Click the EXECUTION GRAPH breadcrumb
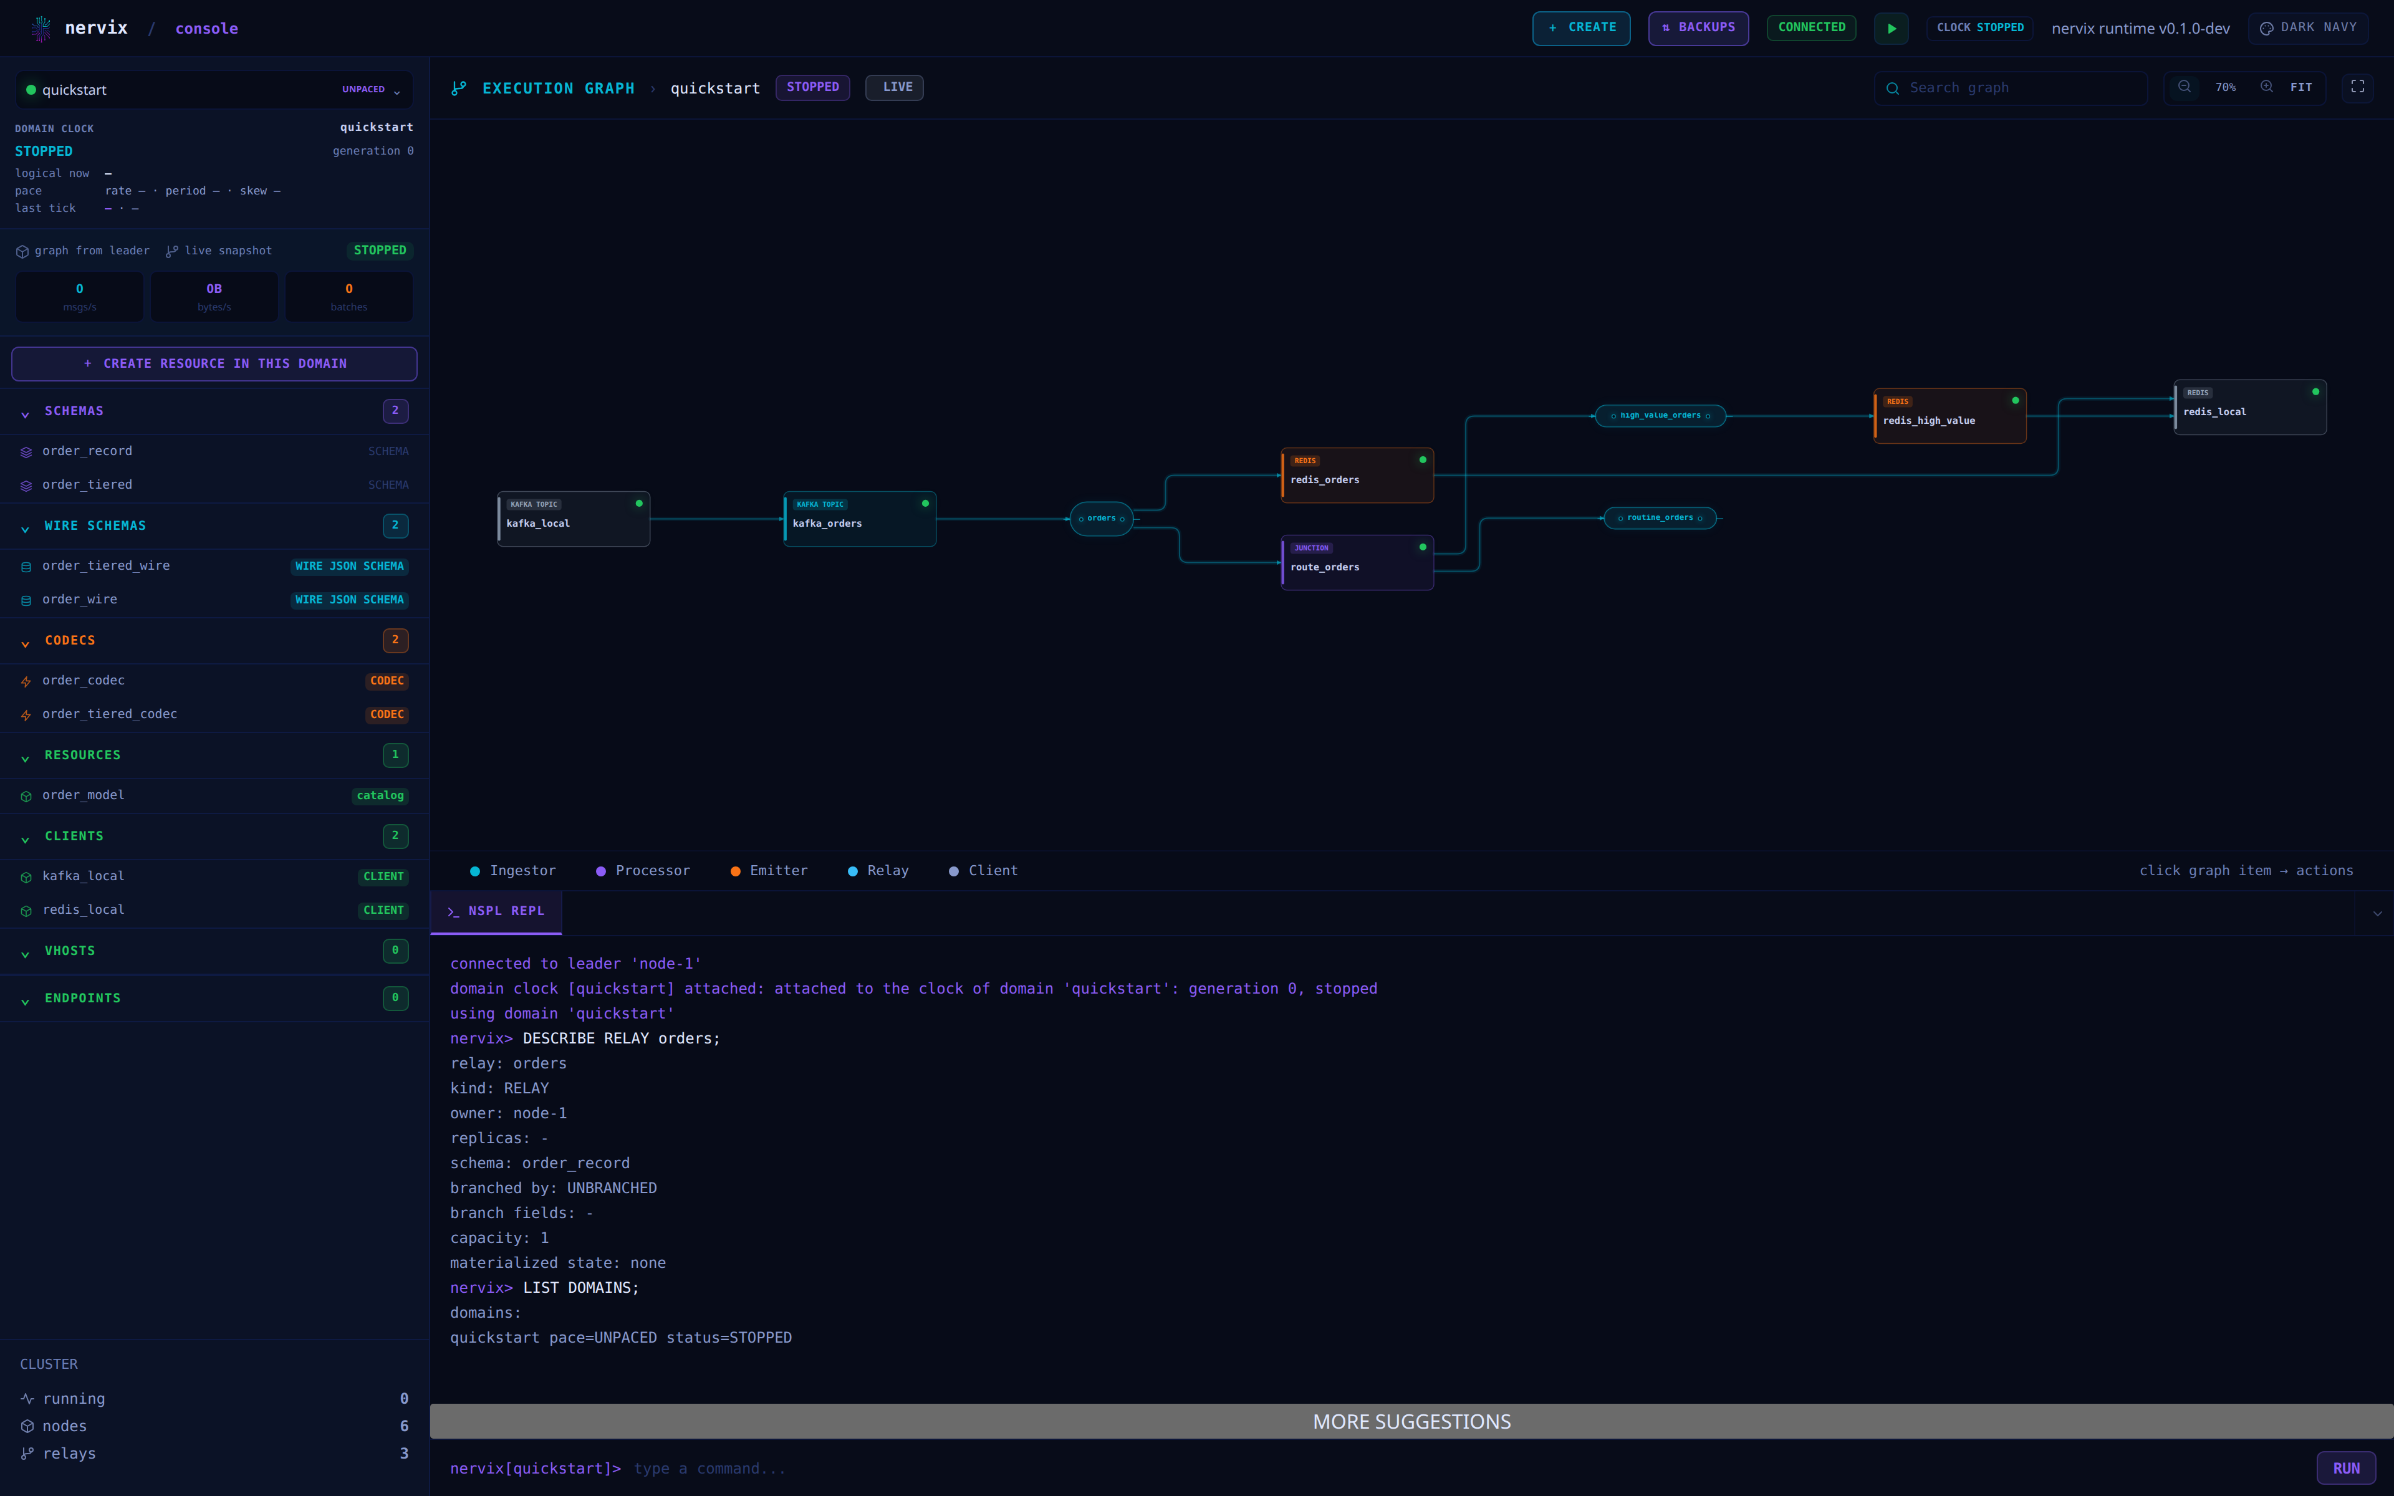Viewport: 2394px width, 1496px height. (x=558, y=88)
